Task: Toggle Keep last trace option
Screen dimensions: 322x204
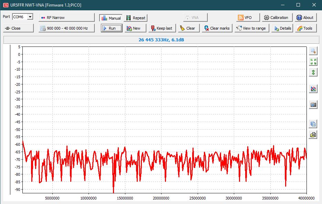Action: [x=162, y=28]
